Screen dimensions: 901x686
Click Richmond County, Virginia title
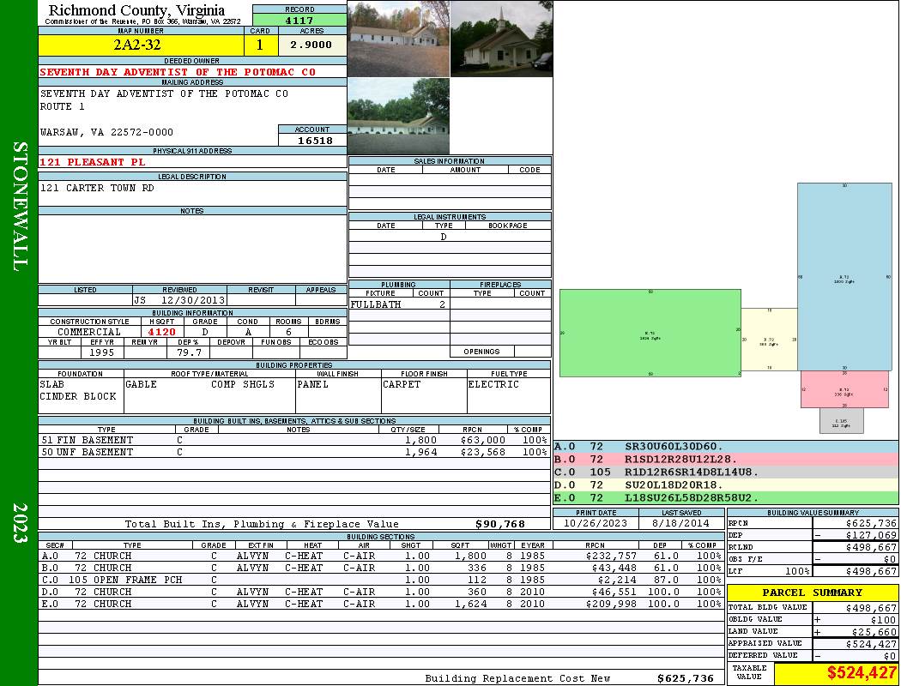coord(136,9)
